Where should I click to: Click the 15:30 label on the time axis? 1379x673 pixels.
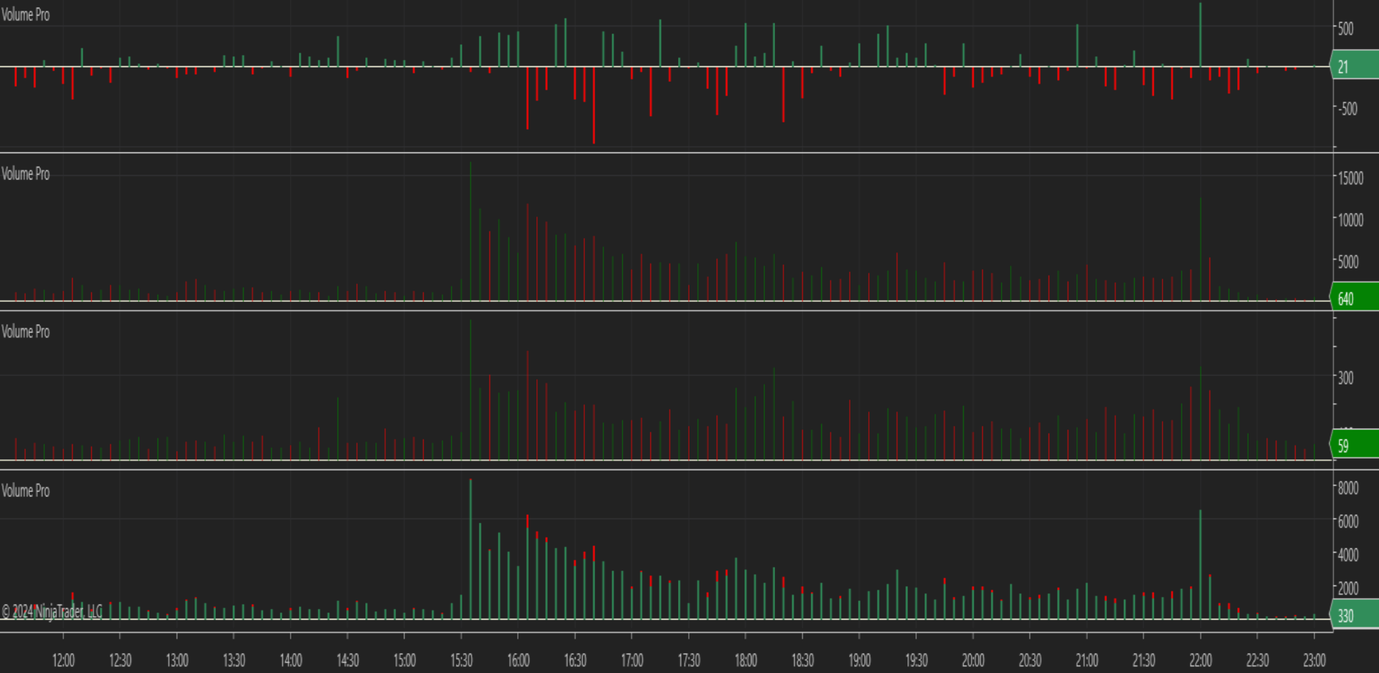coord(463,659)
